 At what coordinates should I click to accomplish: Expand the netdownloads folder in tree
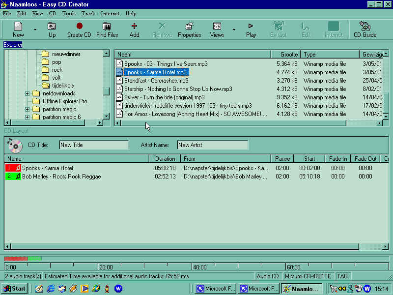point(28,93)
